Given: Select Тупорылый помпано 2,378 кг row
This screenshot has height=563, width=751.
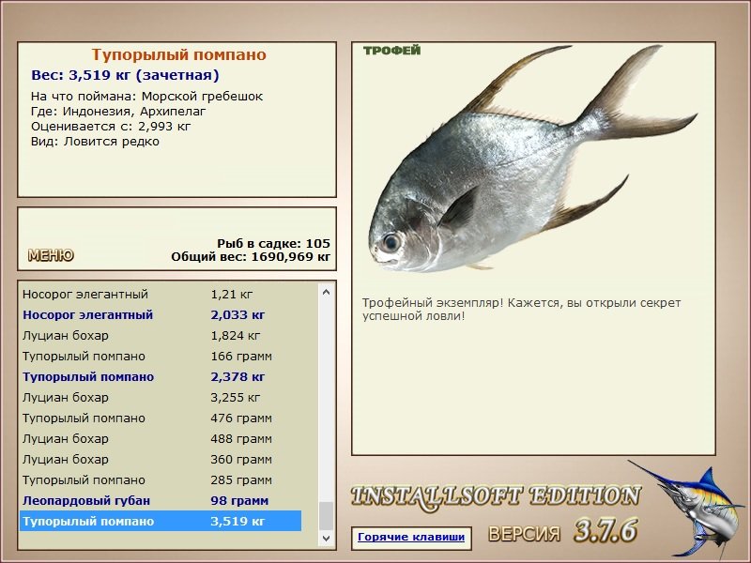Looking at the screenshot, I should tap(161, 377).
